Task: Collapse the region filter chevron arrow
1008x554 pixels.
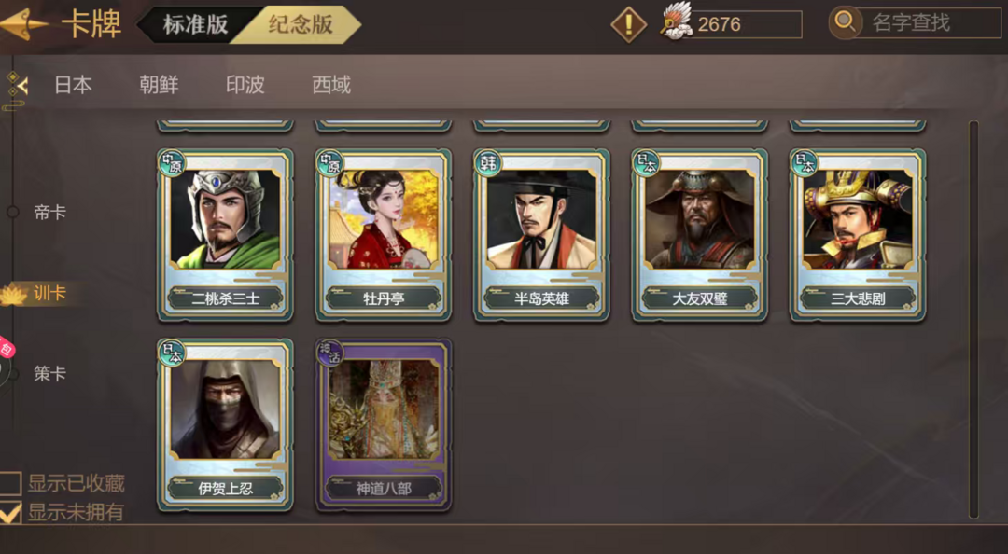Action: click(22, 85)
